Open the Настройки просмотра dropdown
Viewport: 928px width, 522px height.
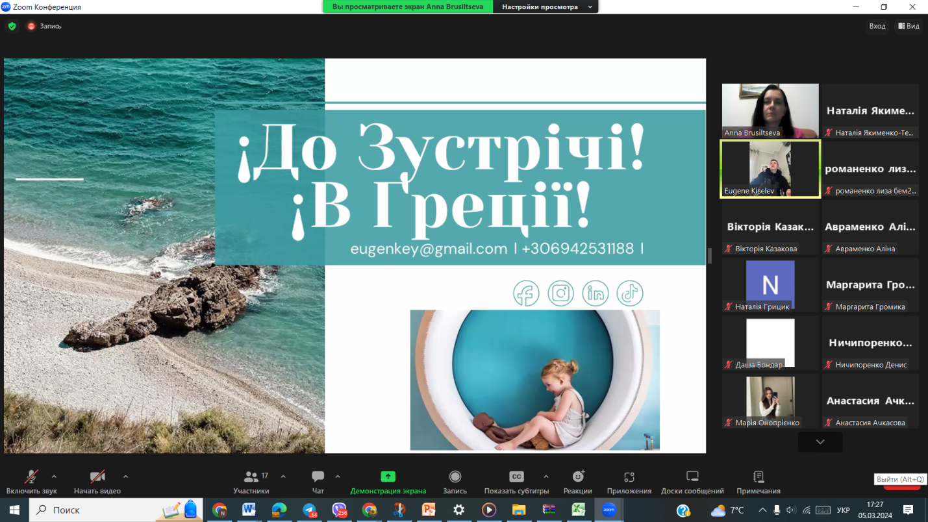click(x=546, y=6)
